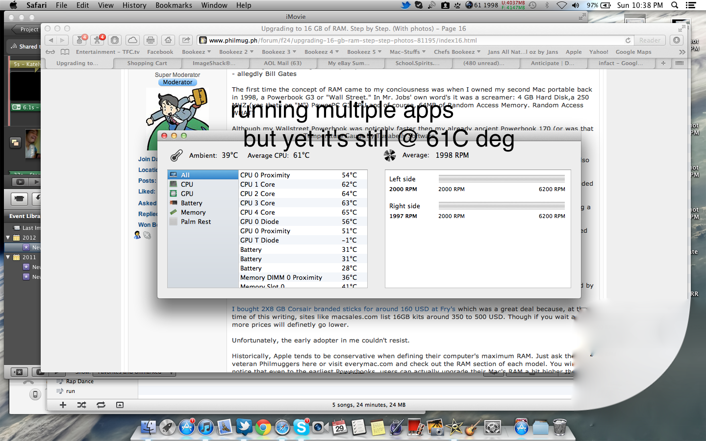Click the Print button in Safari toolbar
Viewport: 706px width, 441px height.
(x=151, y=40)
